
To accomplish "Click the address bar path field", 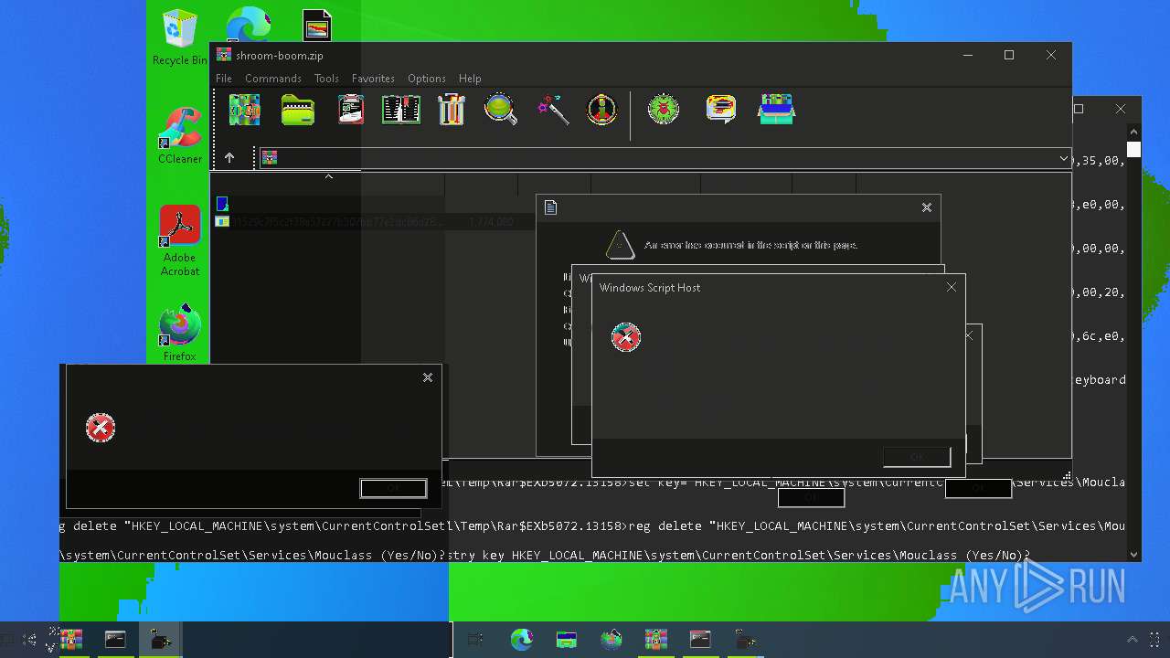I will coord(665,158).
